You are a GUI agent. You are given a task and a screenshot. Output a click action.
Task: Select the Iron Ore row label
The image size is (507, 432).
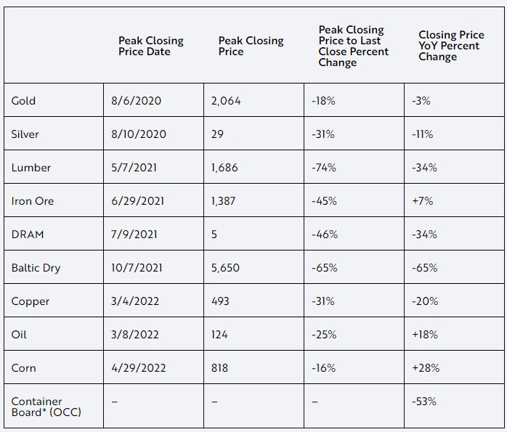(33, 201)
